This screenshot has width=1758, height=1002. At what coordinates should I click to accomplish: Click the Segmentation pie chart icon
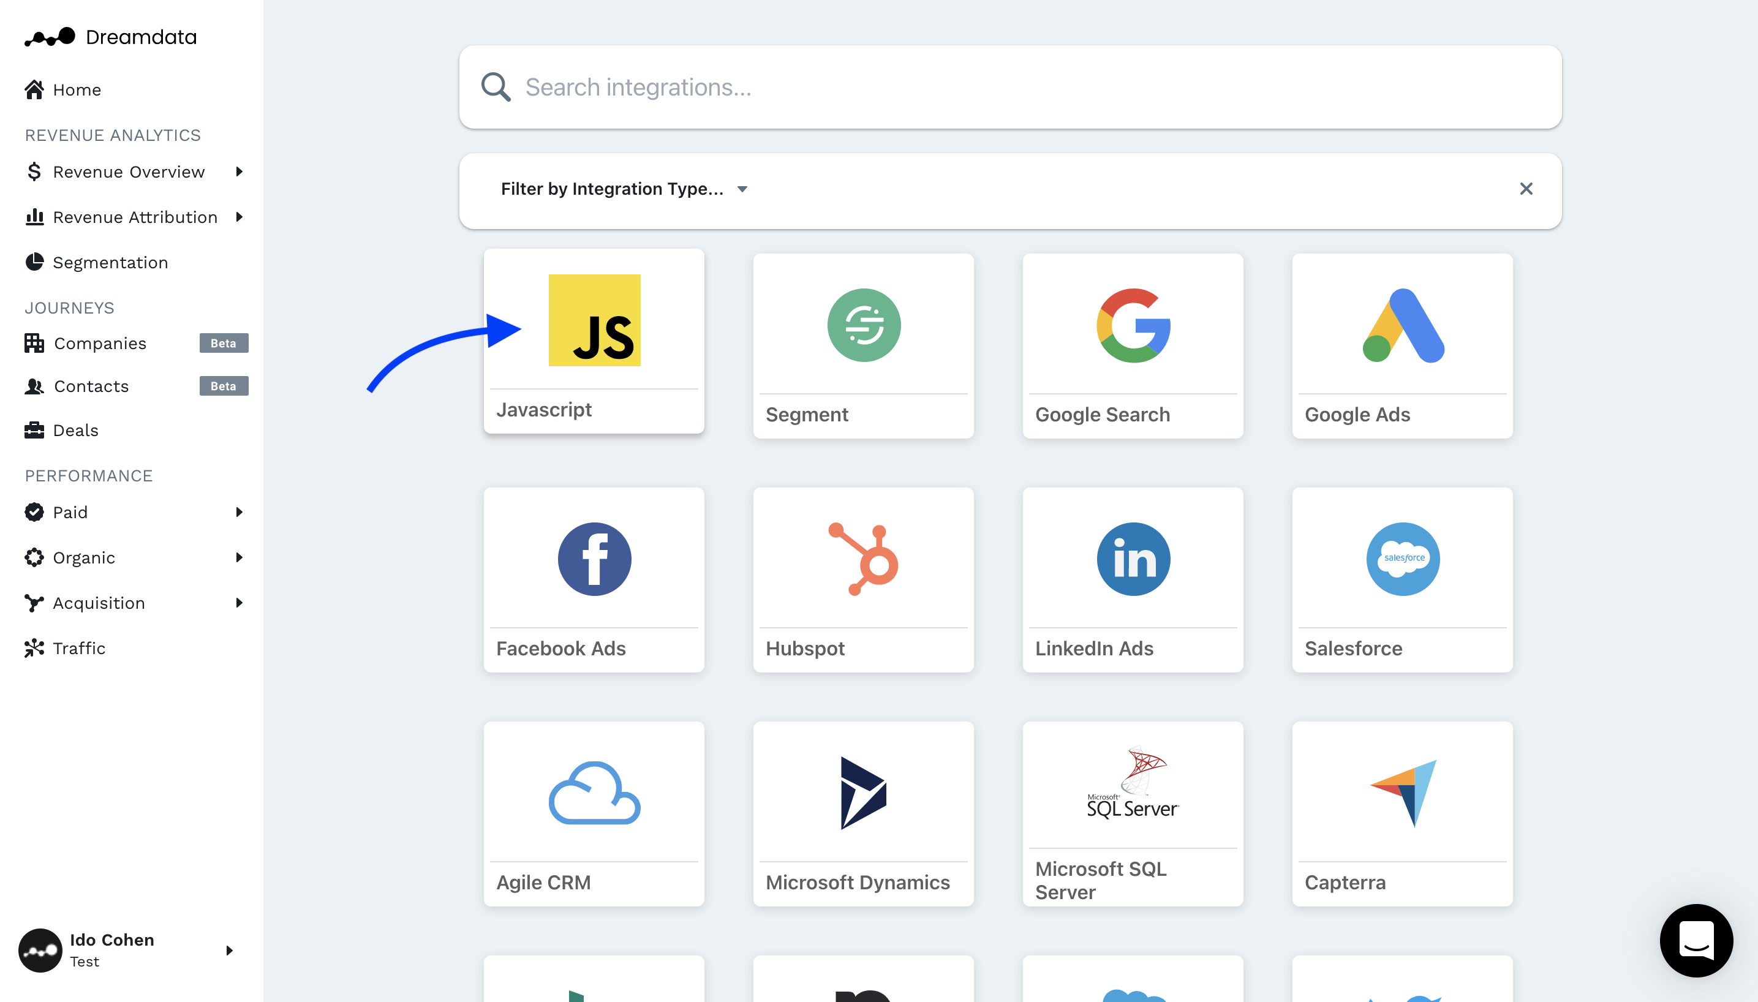[x=34, y=262]
